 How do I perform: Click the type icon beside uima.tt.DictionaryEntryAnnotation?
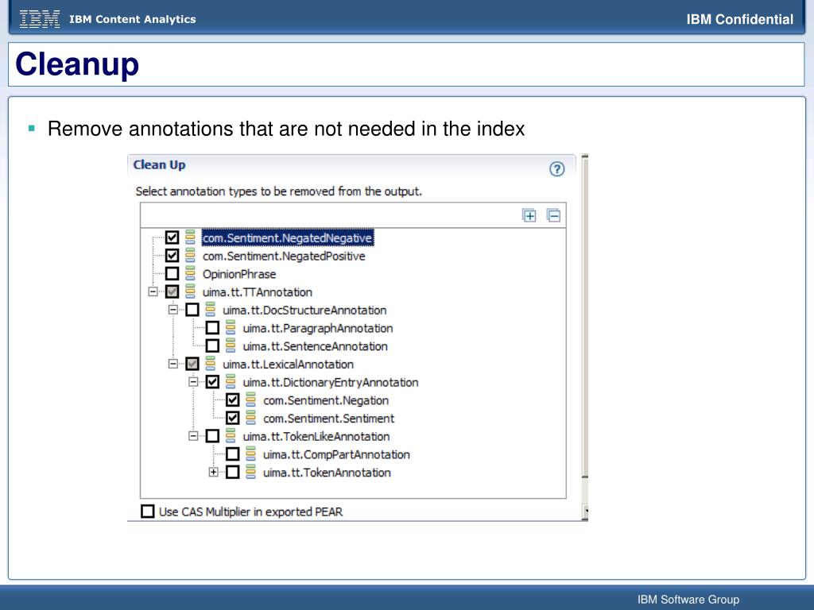coord(231,382)
